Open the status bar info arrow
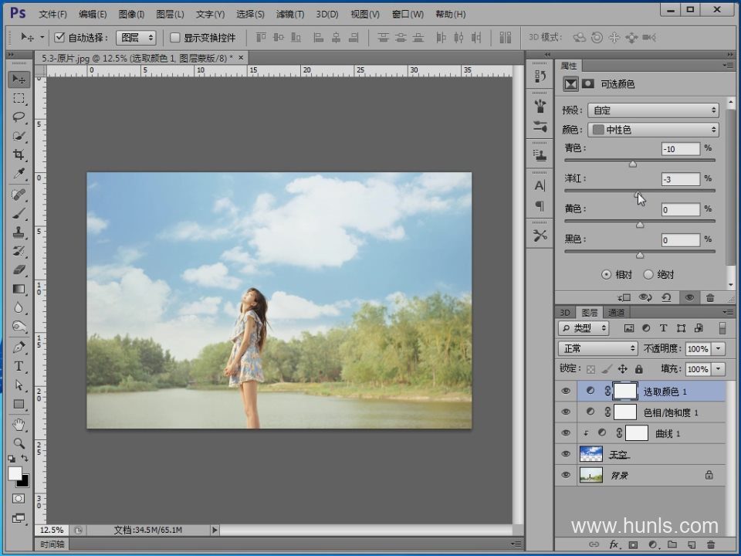Viewport: 741px width, 556px height. (215, 530)
